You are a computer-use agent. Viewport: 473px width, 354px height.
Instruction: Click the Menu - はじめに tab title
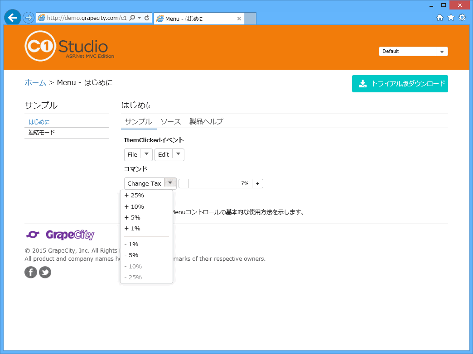pyautogui.click(x=183, y=19)
